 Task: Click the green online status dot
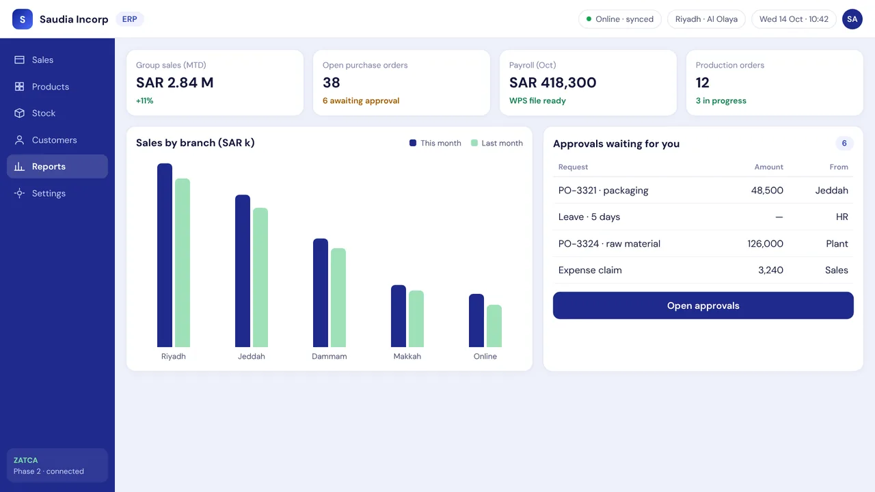[x=589, y=19]
